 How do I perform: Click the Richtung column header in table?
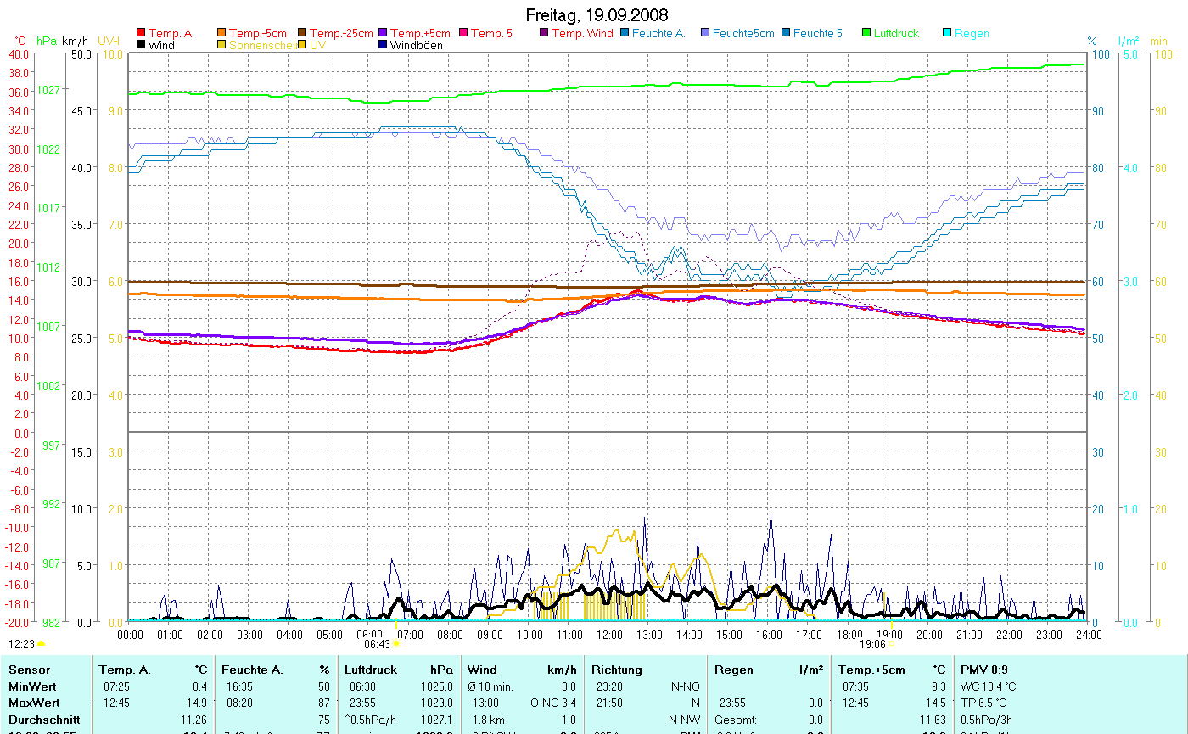pos(617,670)
